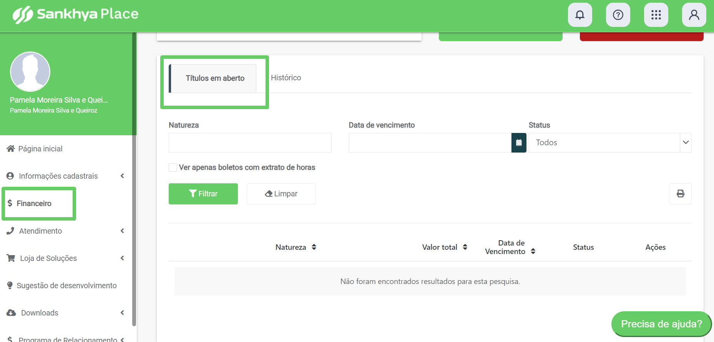The height and width of the screenshot is (342, 714).
Task: Click the Limpar button
Action: [x=281, y=194]
